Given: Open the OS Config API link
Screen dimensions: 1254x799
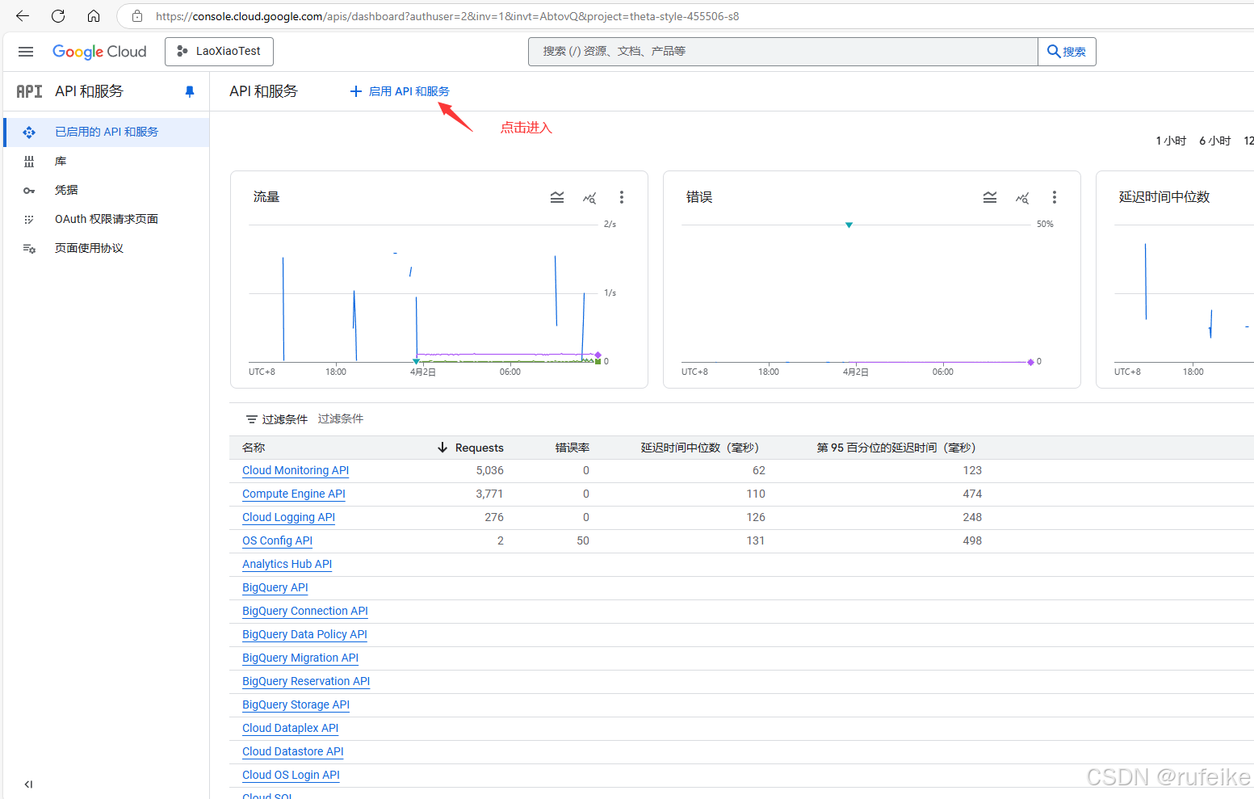Looking at the screenshot, I should point(277,540).
